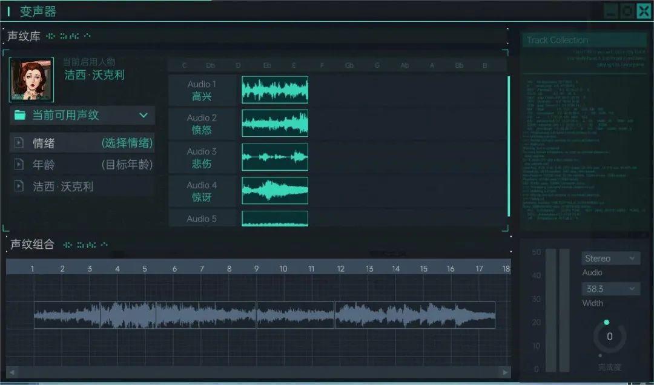Select the 情绪 (选择情绪) list item
The height and width of the screenshot is (385, 654).
[82, 143]
